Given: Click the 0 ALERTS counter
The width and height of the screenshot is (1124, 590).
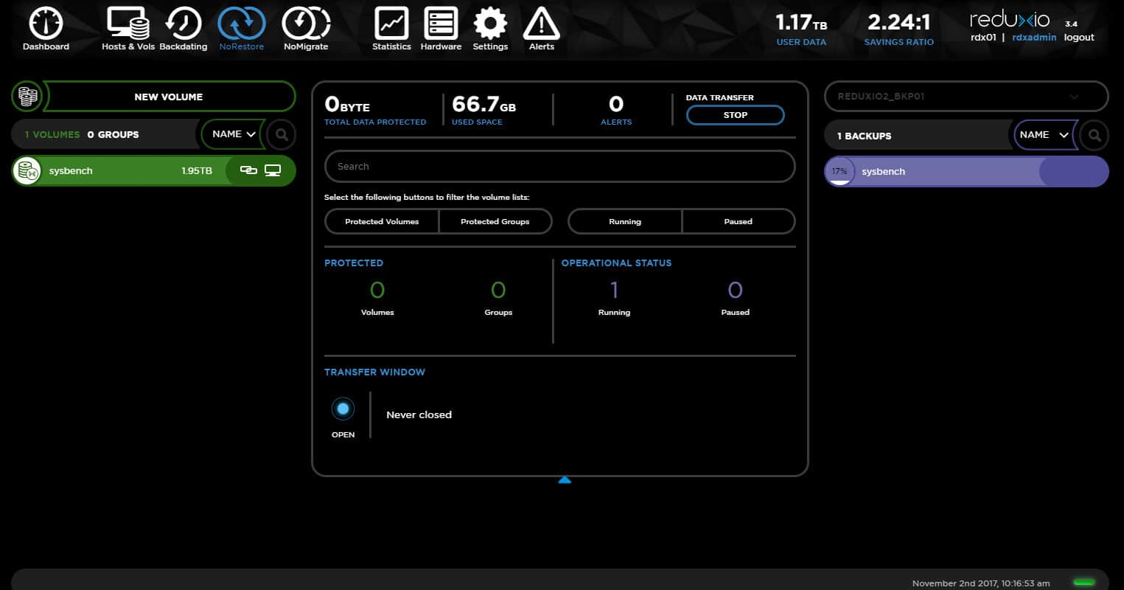Looking at the screenshot, I should point(616,104).
